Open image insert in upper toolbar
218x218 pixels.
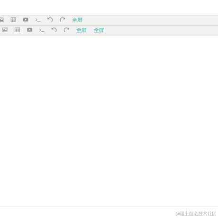[x=1, y=19]
